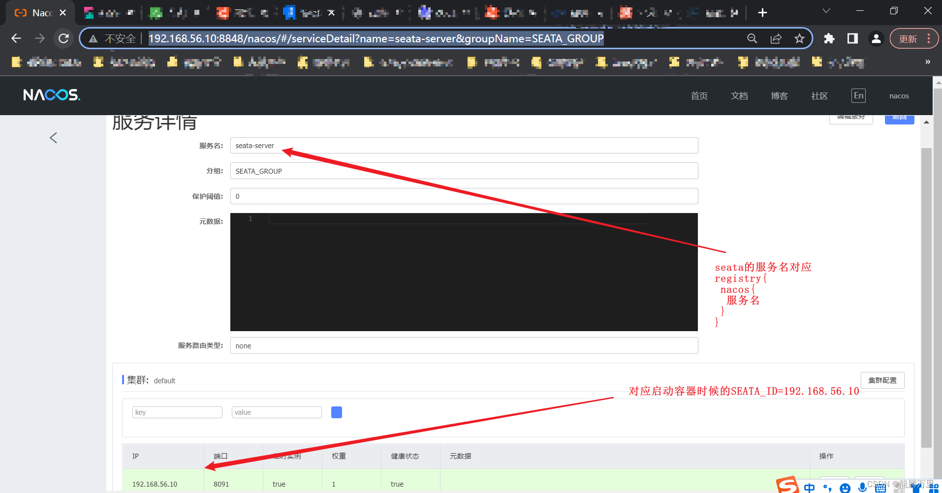
Task: Click the 服务路由类型 field showing none
Action: (464, 345)
